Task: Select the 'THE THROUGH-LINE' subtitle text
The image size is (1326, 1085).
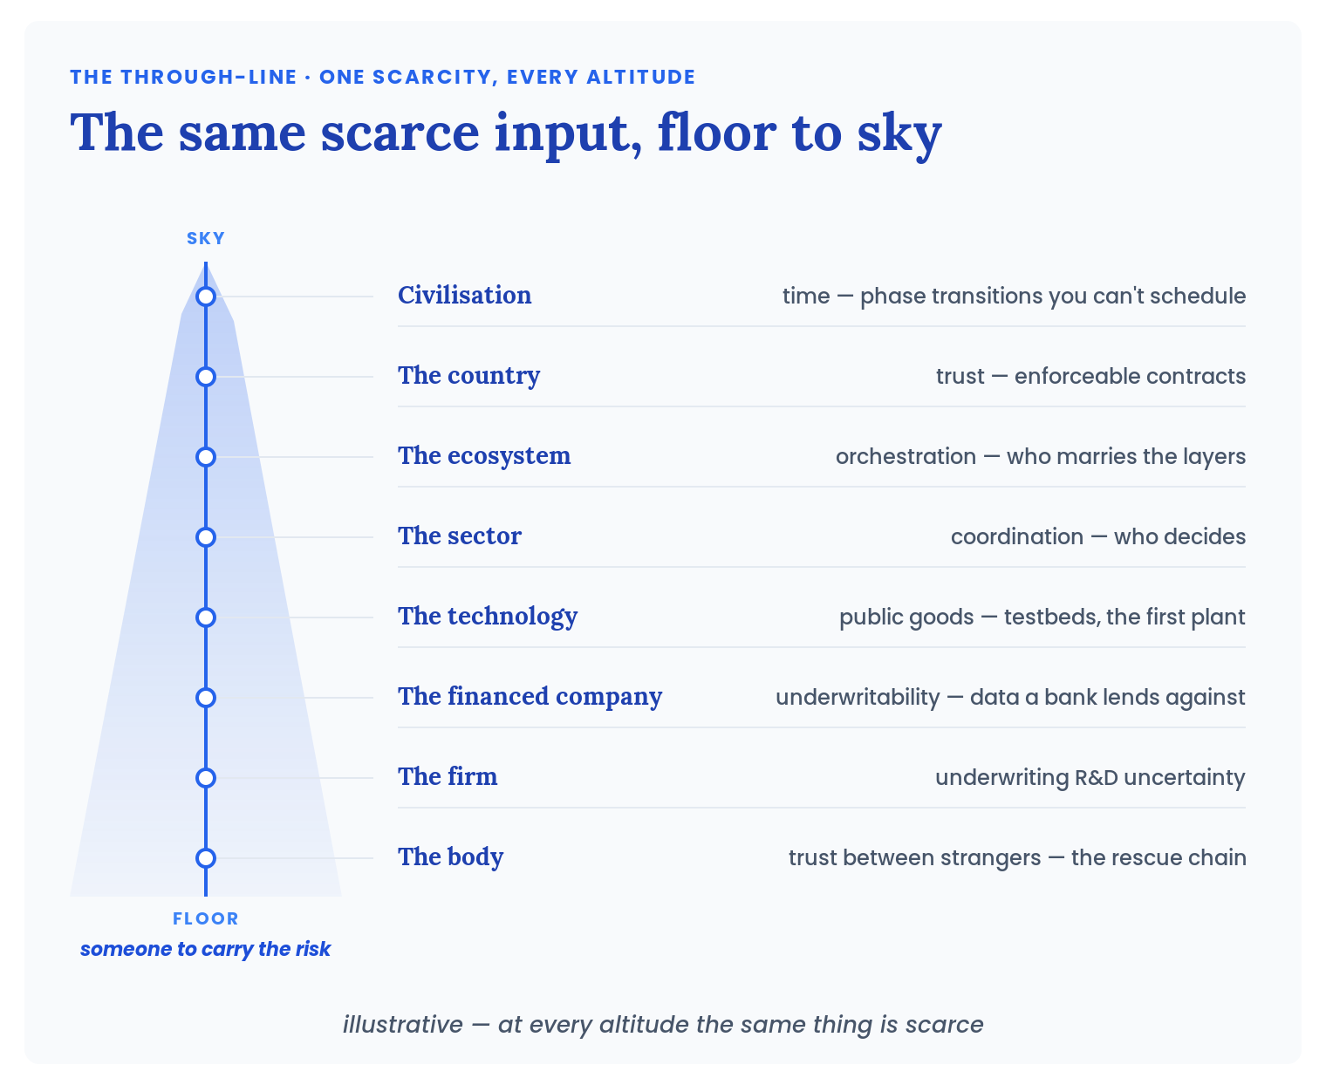Action: 184,77
